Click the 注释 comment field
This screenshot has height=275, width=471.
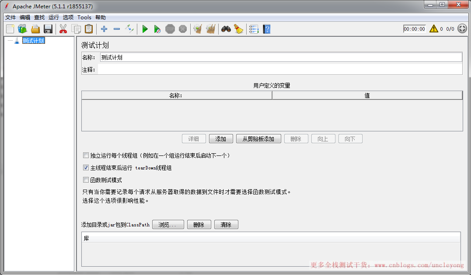tap(280, 70)
